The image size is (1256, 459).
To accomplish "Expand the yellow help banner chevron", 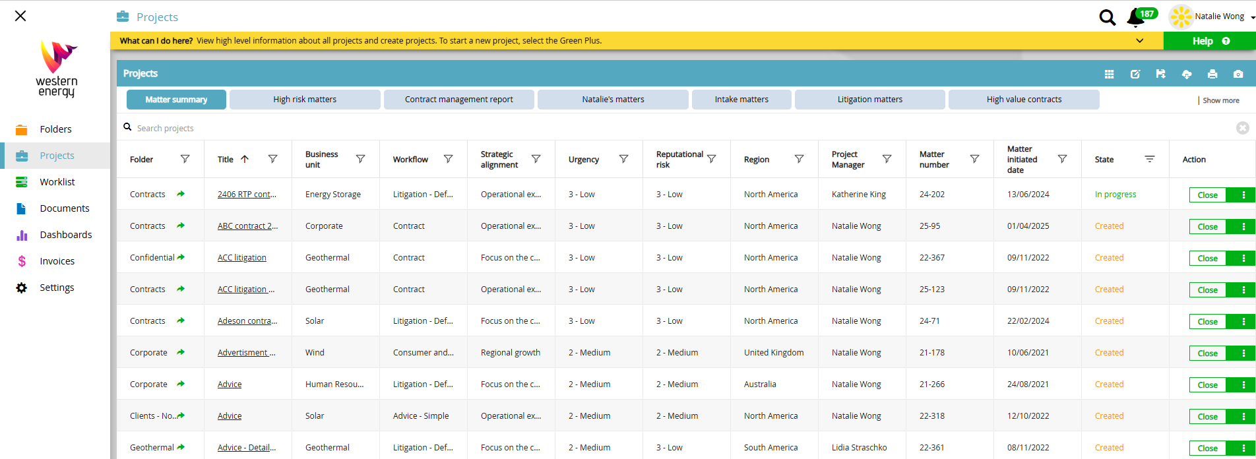I will pyautogui.click(x=1139, y=41).
